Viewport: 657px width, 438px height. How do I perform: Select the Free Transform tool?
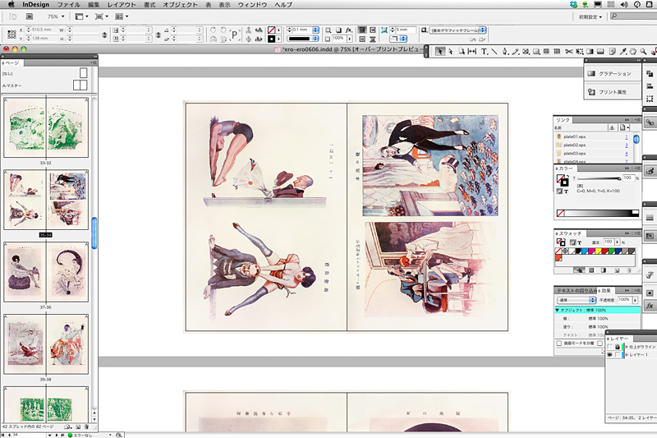click(579, 51)
